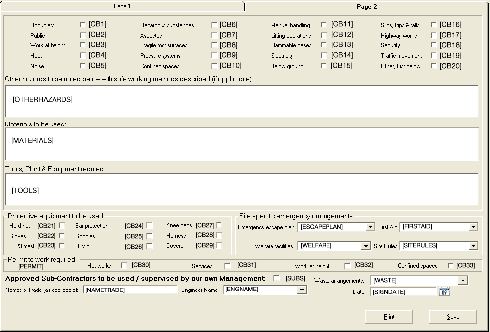Tick the Knee pads checkbox

point(219,225)
